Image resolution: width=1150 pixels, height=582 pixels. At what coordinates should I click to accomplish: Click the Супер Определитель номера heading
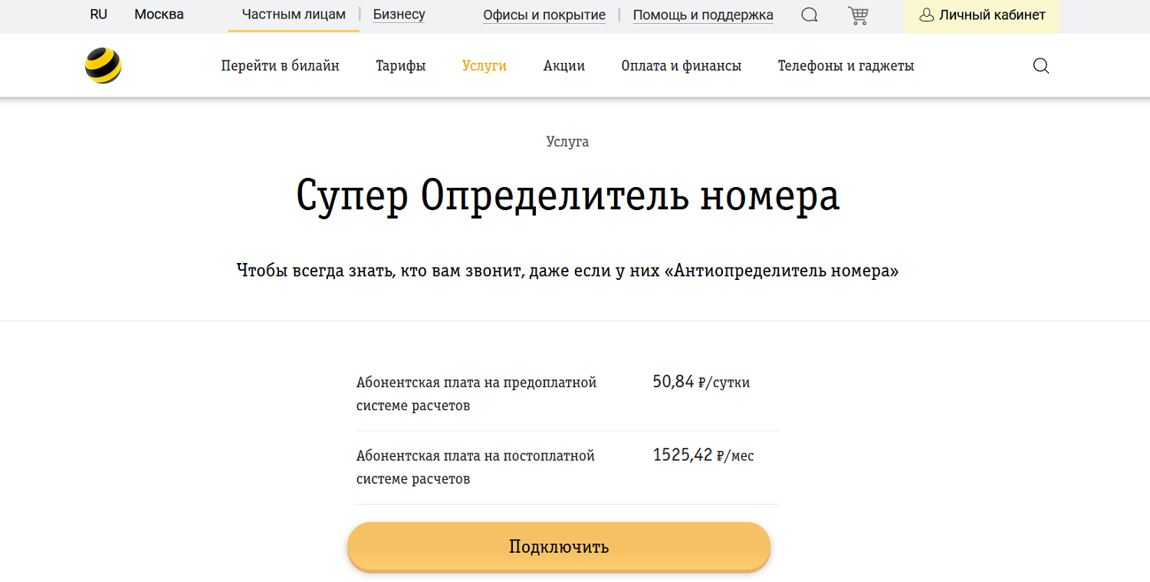point(568,196)
